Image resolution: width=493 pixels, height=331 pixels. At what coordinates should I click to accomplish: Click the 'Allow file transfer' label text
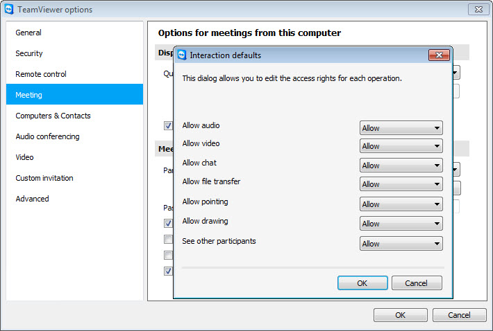click(211, 181)
